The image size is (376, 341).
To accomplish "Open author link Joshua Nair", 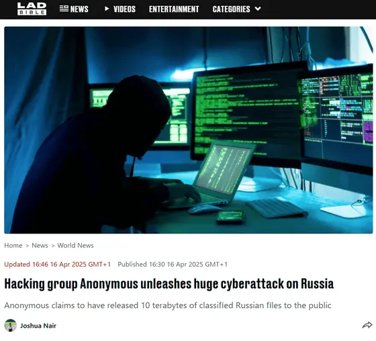I will coord(38,326).
